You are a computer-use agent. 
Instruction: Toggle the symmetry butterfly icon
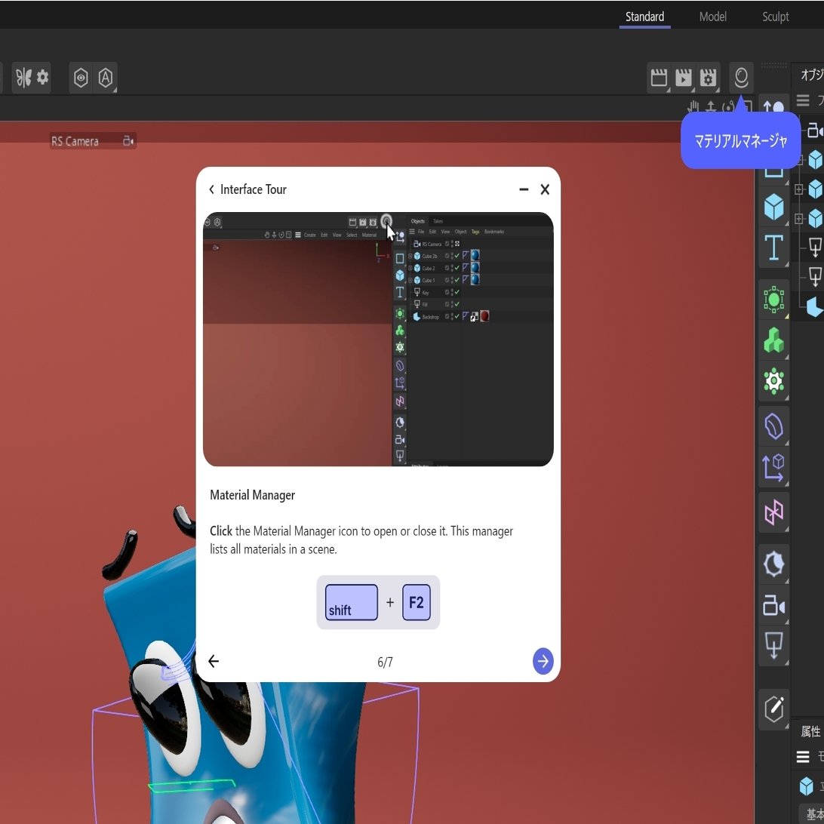click(23, 78)
